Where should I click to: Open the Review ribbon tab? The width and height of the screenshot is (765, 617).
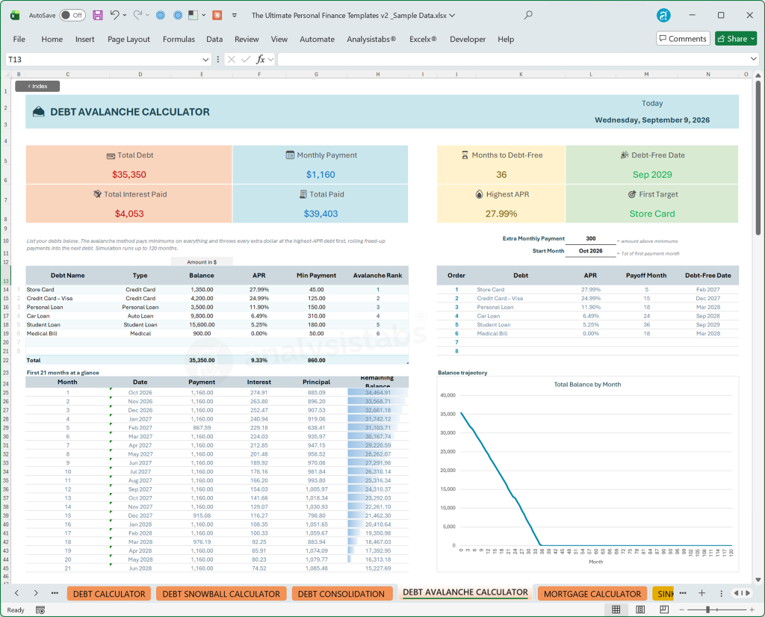point(247,39)
